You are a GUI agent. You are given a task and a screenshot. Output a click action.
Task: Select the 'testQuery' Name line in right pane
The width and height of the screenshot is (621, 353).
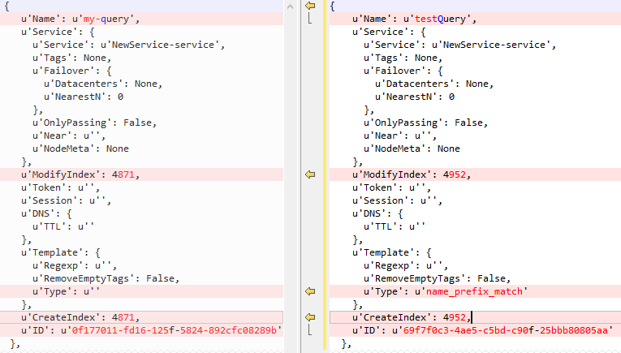pyautogui.click(x=475, y=19)
